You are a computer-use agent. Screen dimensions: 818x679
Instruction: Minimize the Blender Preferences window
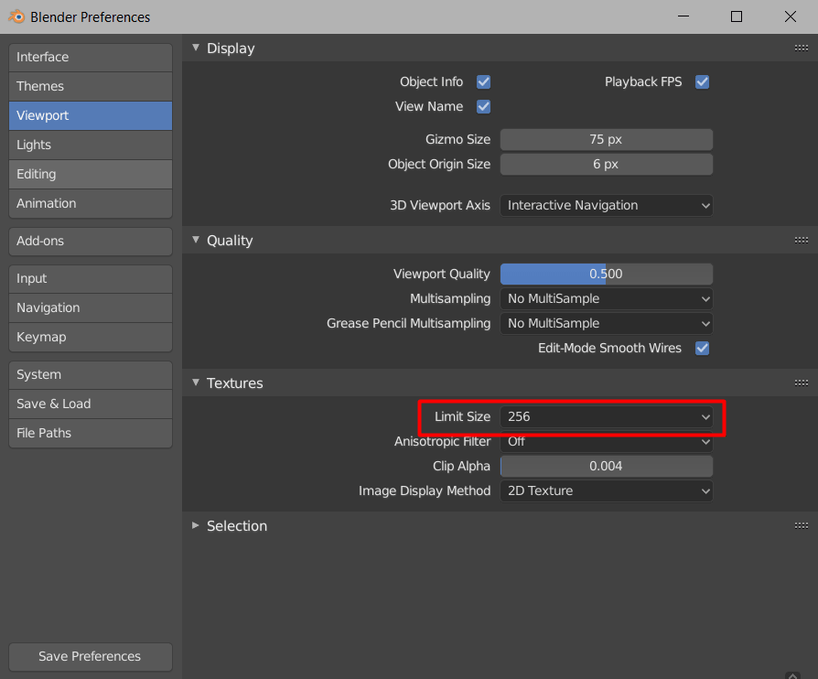click(x=683, y=16)
